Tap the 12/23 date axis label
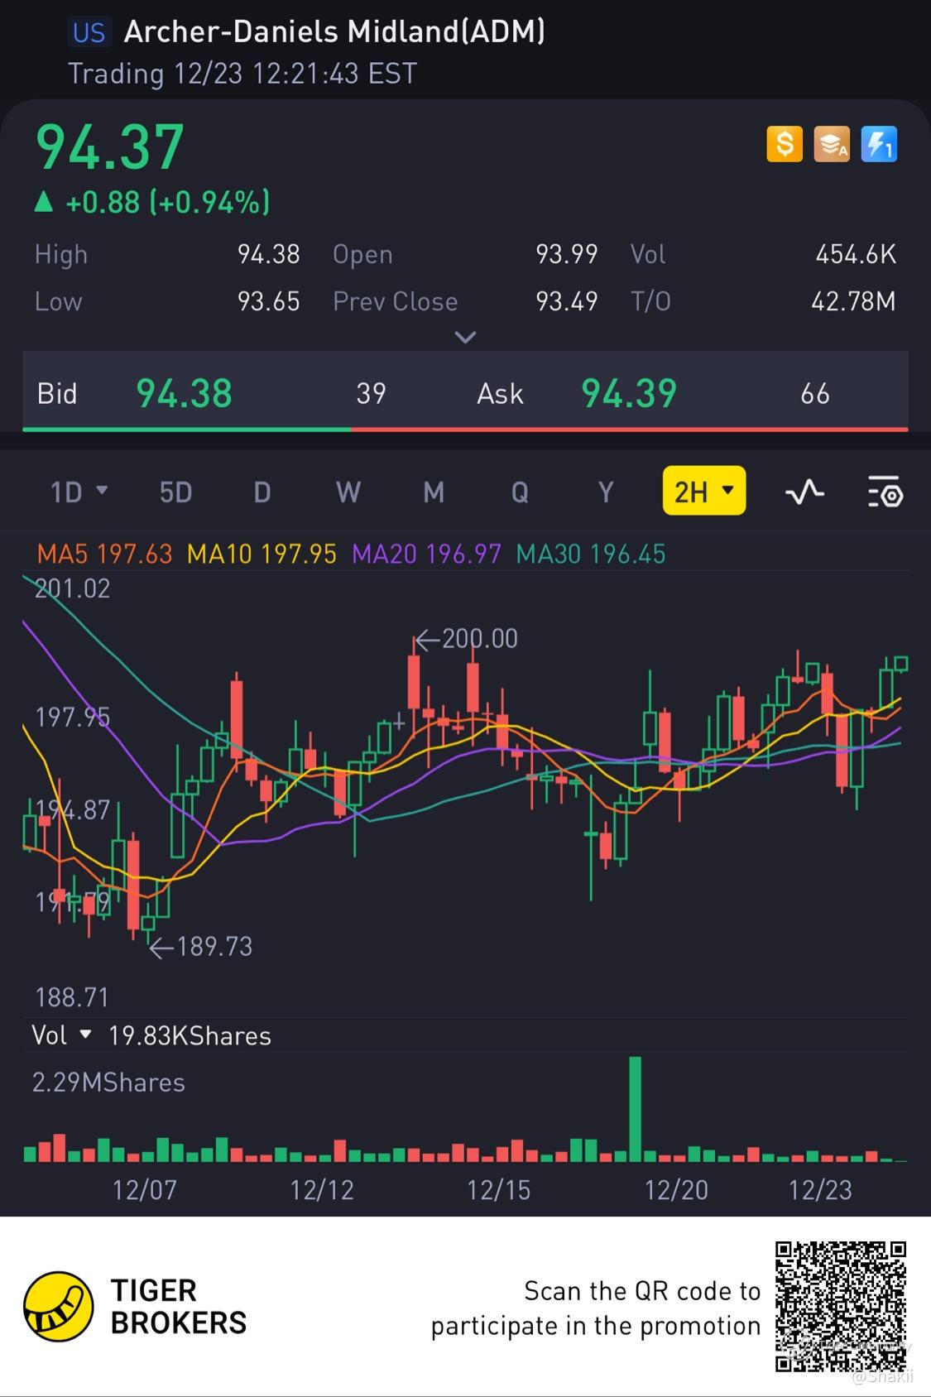The image size is (931, 1397). coord(820,1190)
